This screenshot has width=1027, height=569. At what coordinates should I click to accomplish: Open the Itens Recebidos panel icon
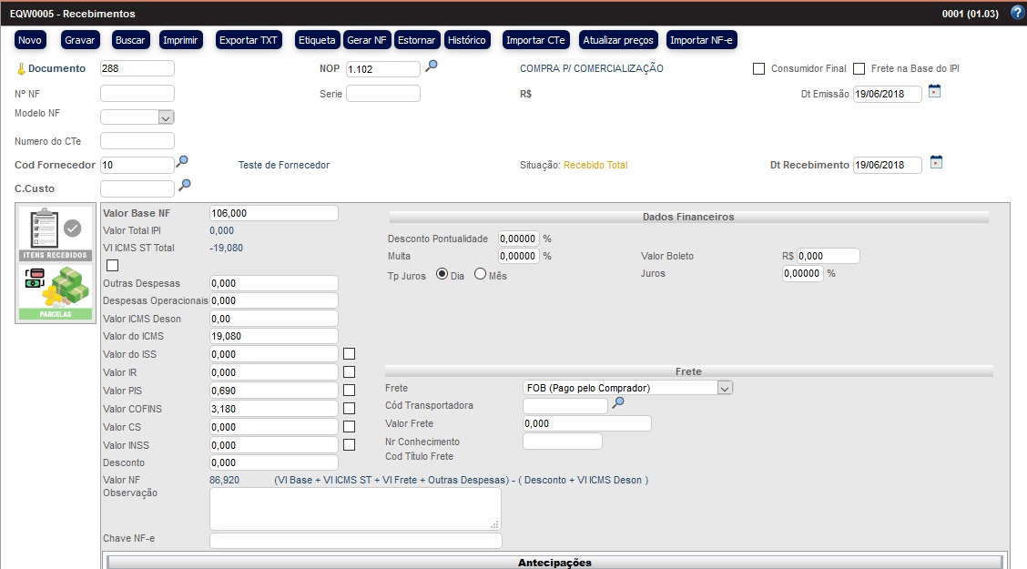(56, 233)
